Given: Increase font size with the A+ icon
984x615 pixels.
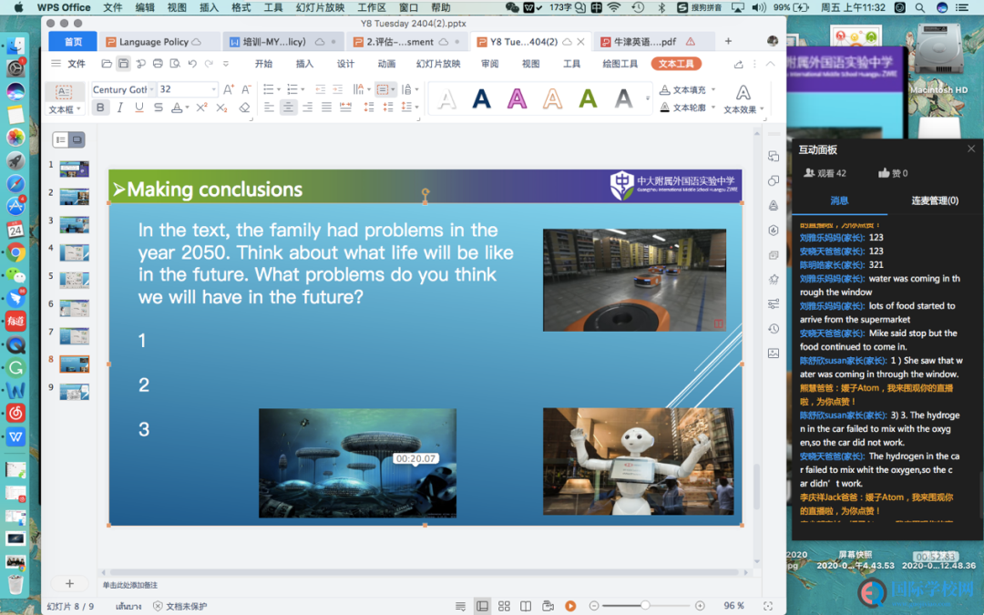Looking at the screenshot, I should coord(229,89).
